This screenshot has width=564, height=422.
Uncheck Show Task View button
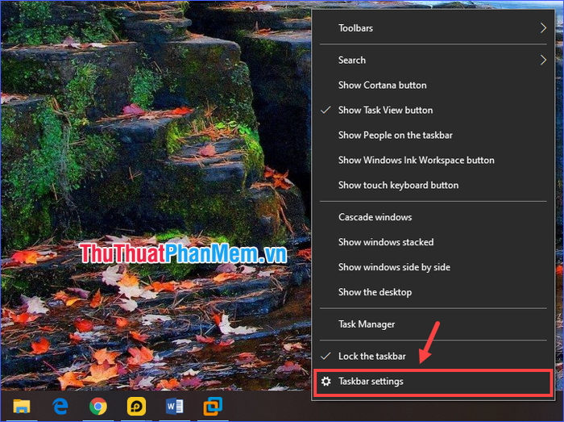(433, 111)
